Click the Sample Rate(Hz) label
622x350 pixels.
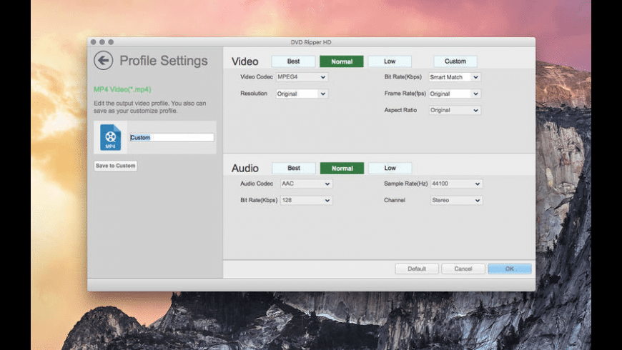tap(405, 184)
